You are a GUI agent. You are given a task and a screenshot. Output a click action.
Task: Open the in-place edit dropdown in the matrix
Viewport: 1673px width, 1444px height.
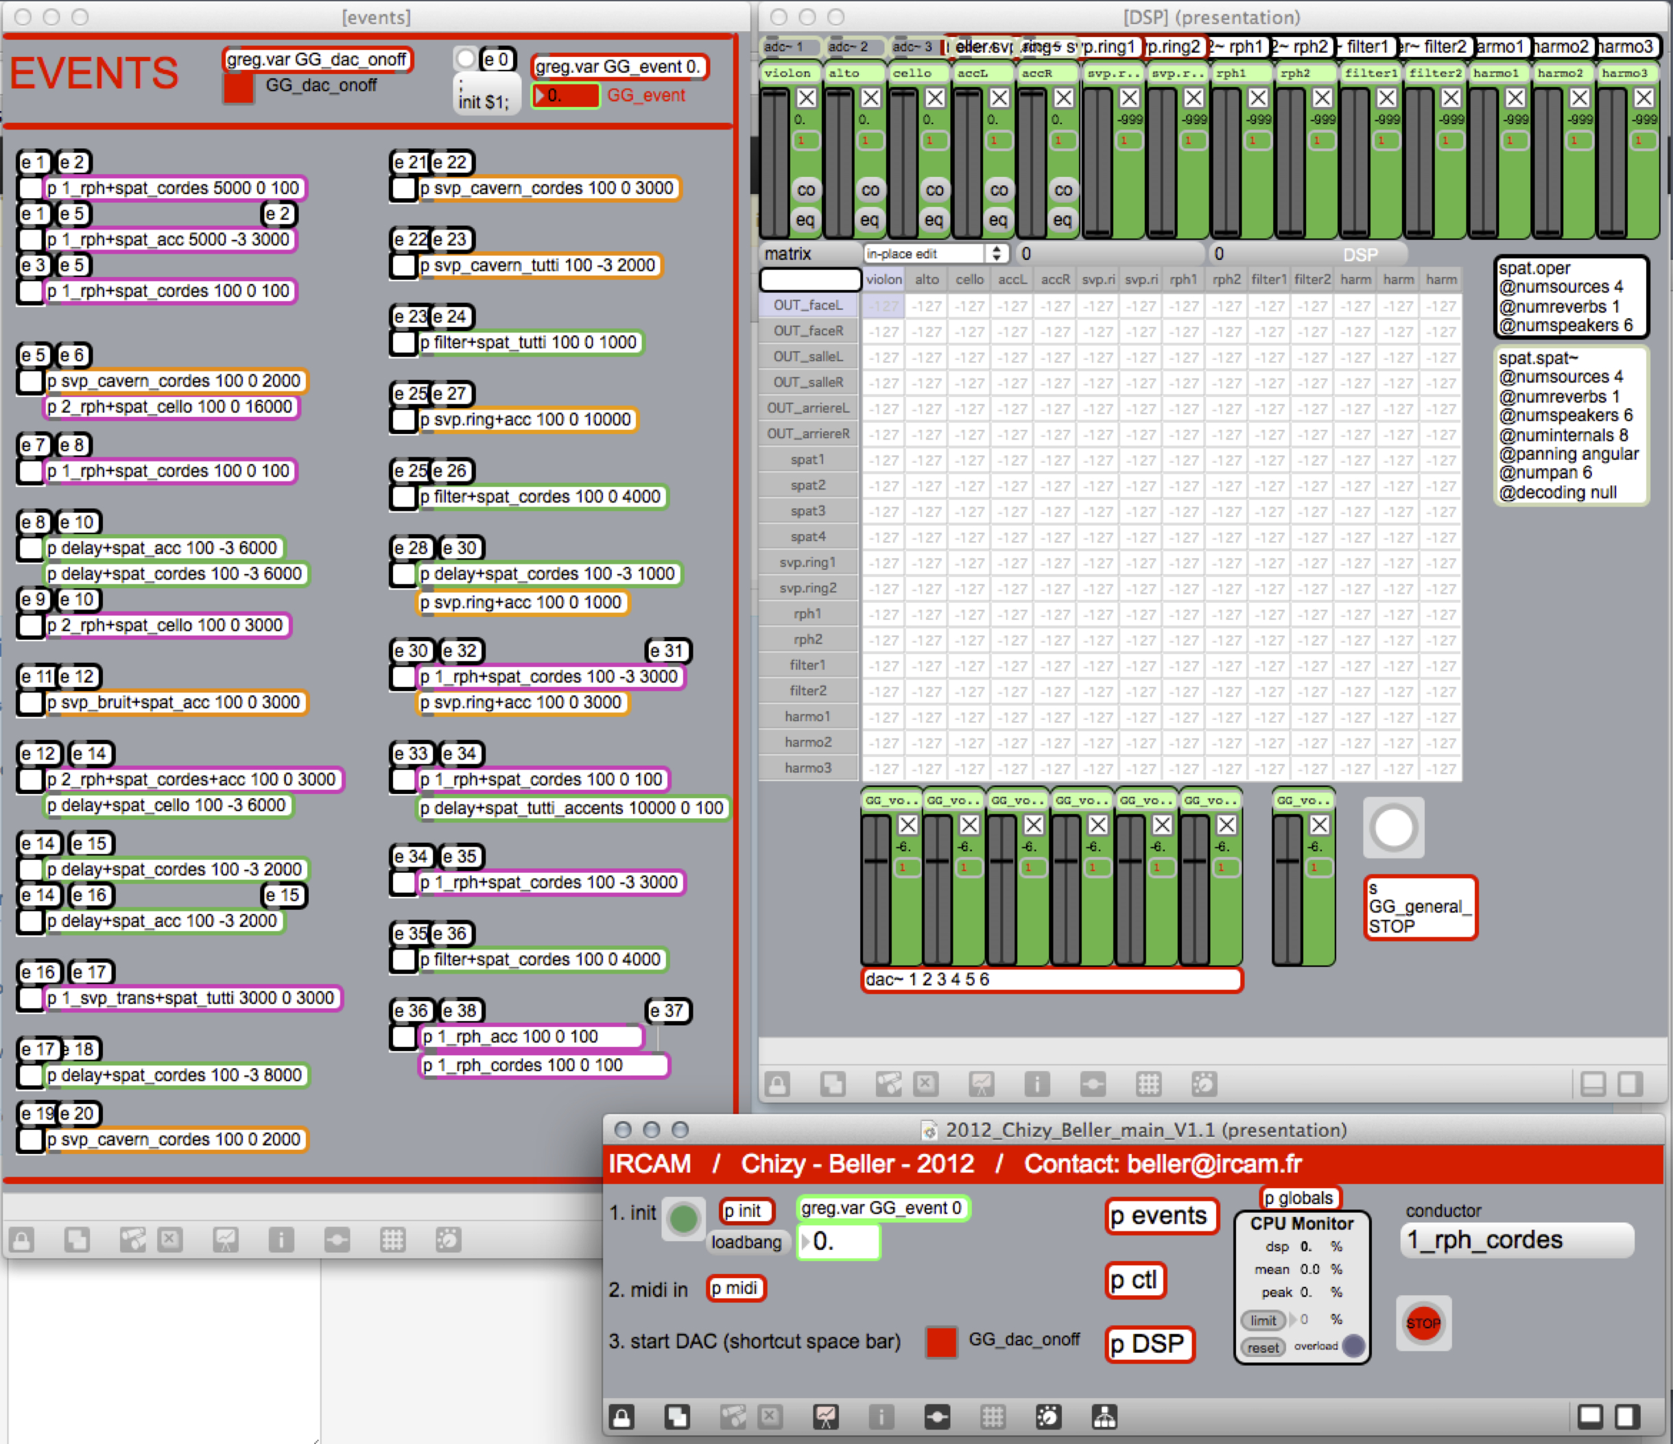click(935, 254)
